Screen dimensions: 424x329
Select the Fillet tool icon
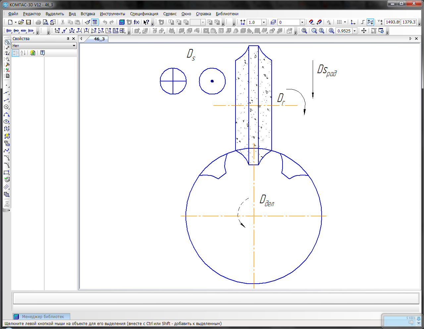pyautogui.click(x=7, y=165)
